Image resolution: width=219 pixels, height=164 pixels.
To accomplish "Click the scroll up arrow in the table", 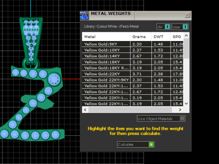I will (x=186, y=36).
